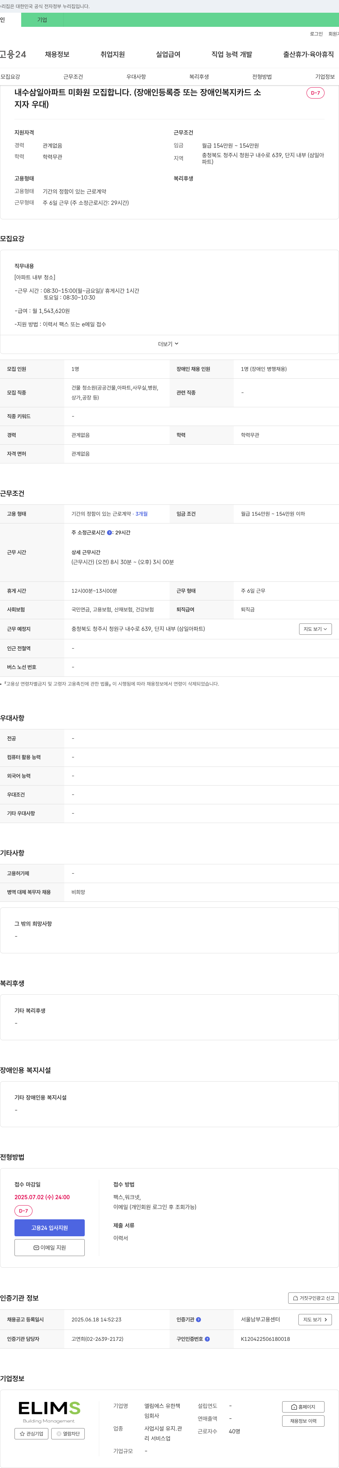339x1468 pixels.
Task: Open the 직업 능력 개발 menu
Action: pos(232,55)
